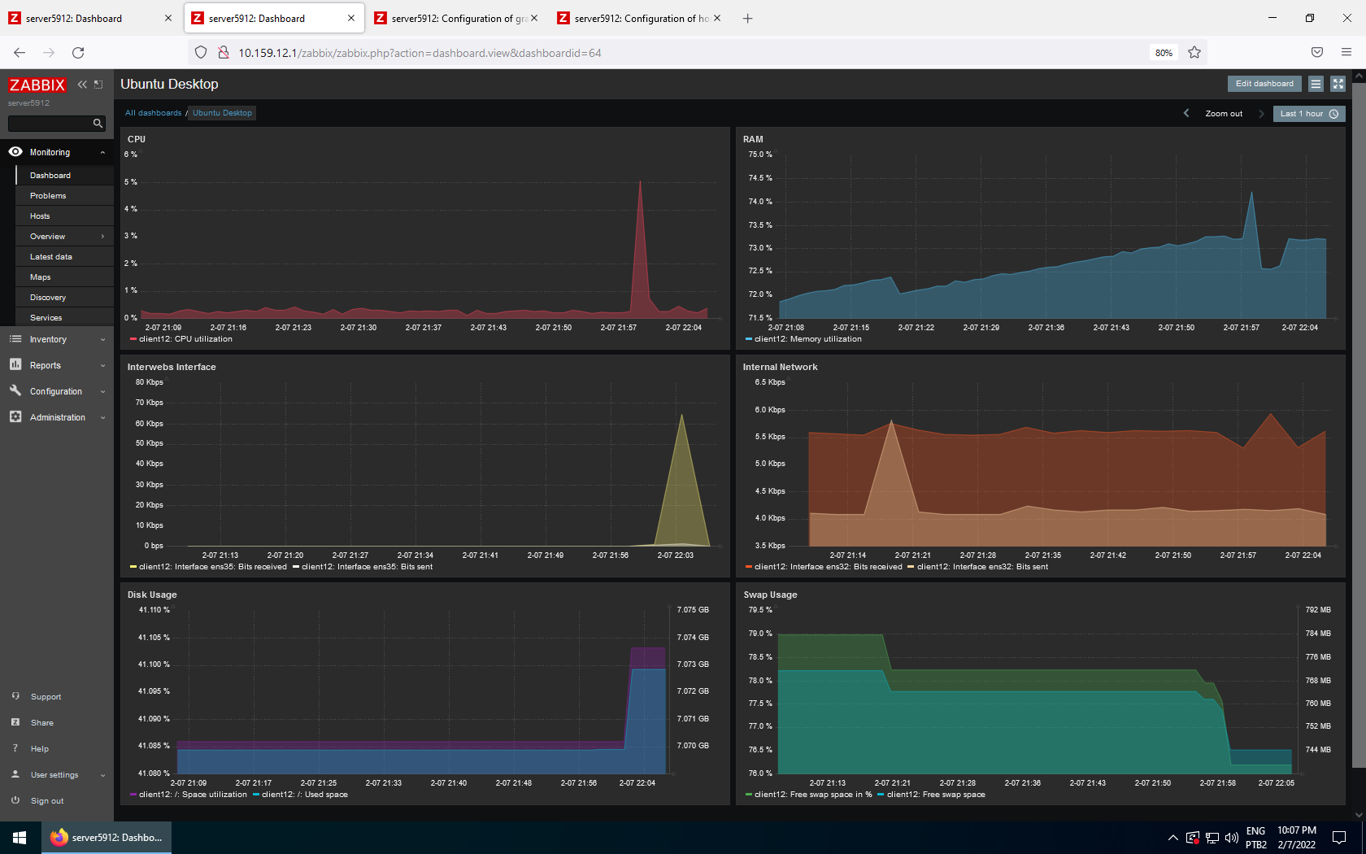The image size is (1366, 854).
Task: Click the Edit dashboard button
Action: (1264, 83)
